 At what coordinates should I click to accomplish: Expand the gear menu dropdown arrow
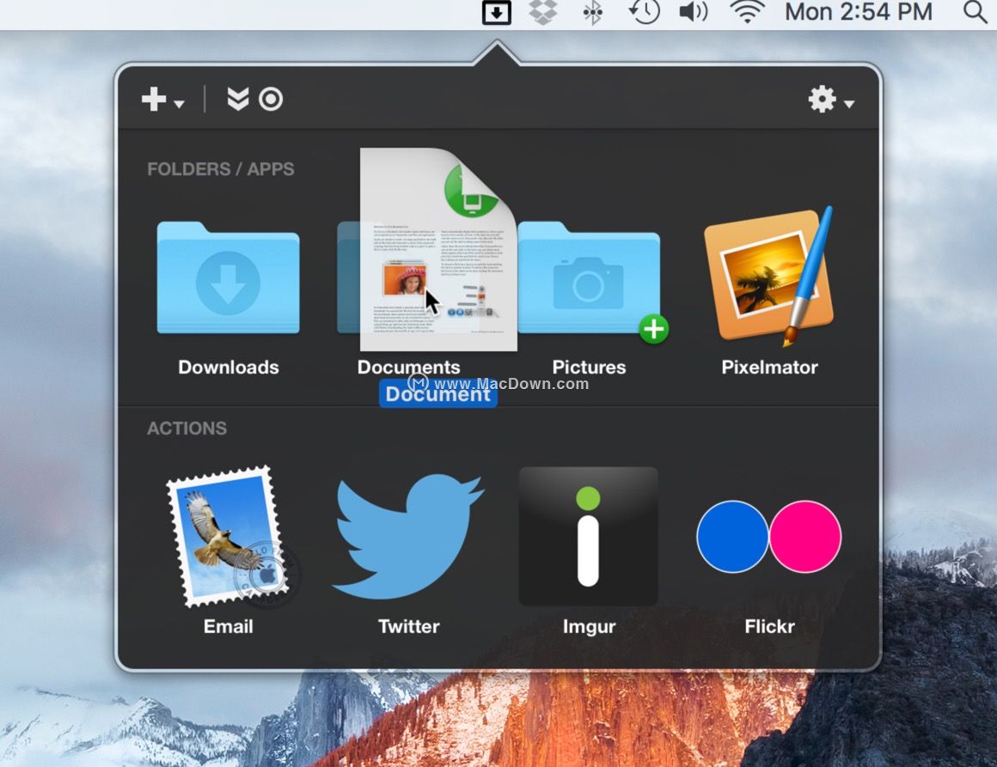849,103
